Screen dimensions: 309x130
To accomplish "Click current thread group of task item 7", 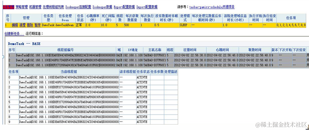I will 69,112.
